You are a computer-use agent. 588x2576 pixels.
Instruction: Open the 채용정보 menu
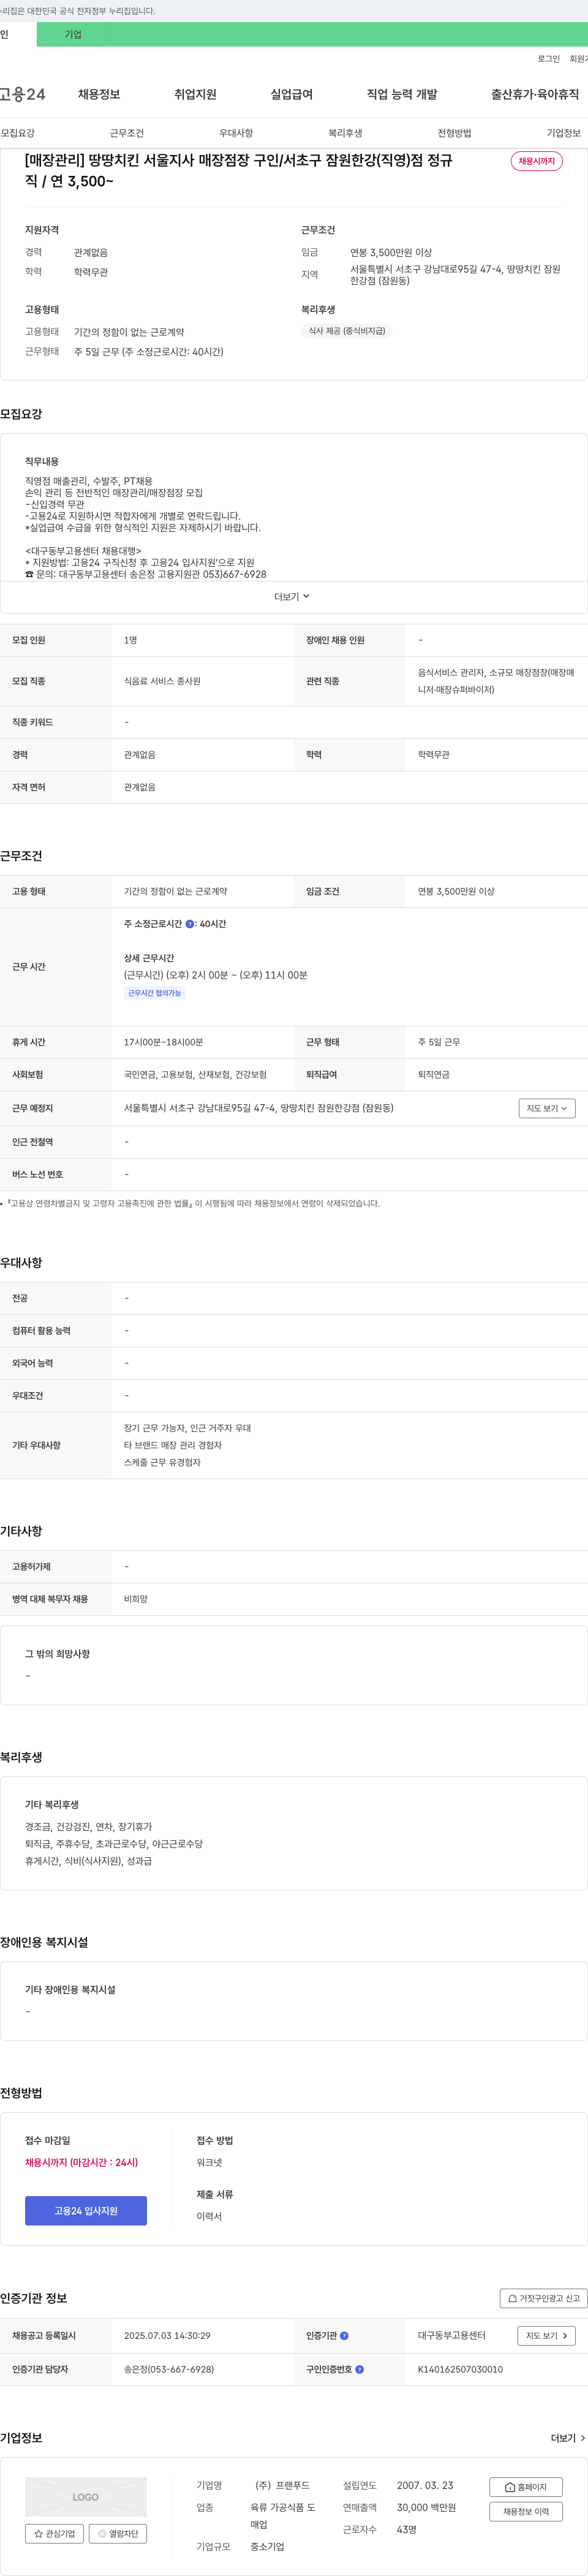tap(99, 94)
